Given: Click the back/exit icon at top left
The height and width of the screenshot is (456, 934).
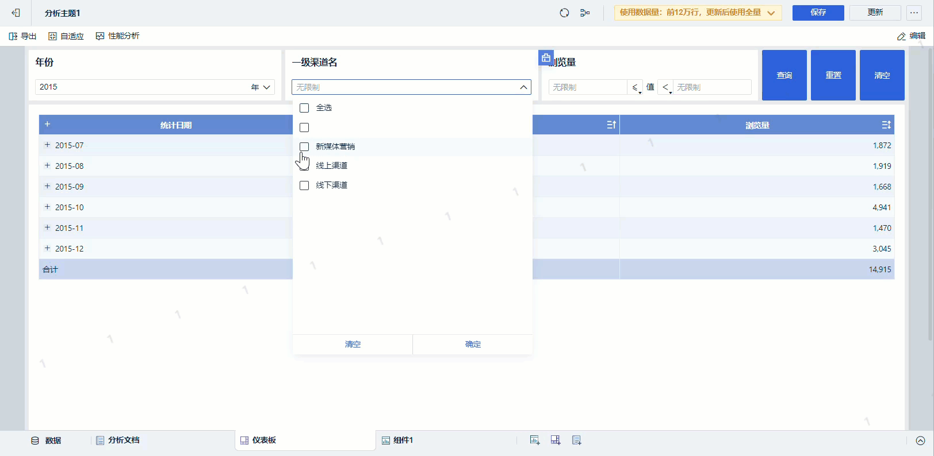Looking at the screenshot, I should [x=16, y=13].
